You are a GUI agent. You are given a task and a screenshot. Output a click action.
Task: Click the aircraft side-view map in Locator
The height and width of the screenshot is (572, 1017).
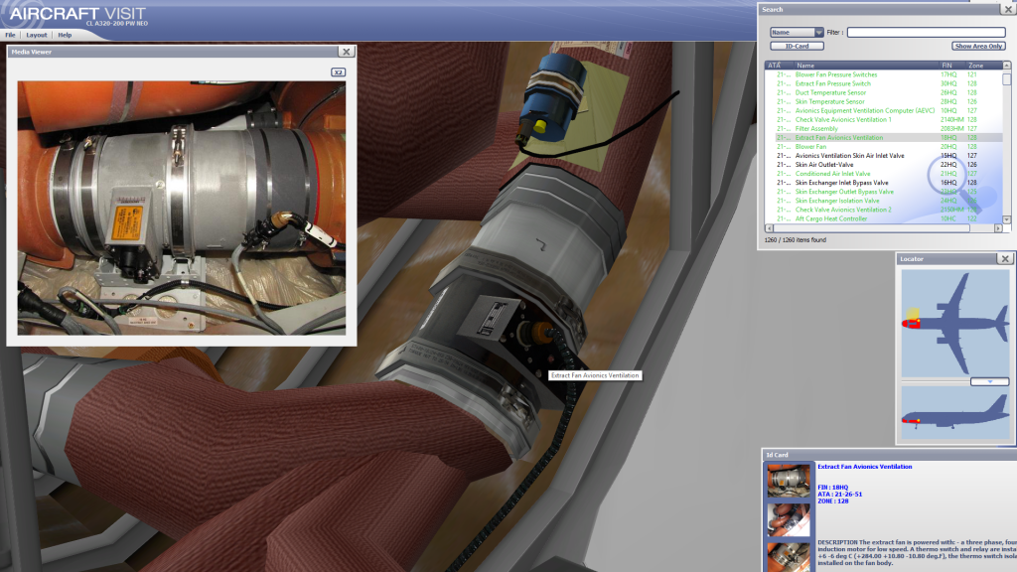pyautogui.click(x=955, y=414)
